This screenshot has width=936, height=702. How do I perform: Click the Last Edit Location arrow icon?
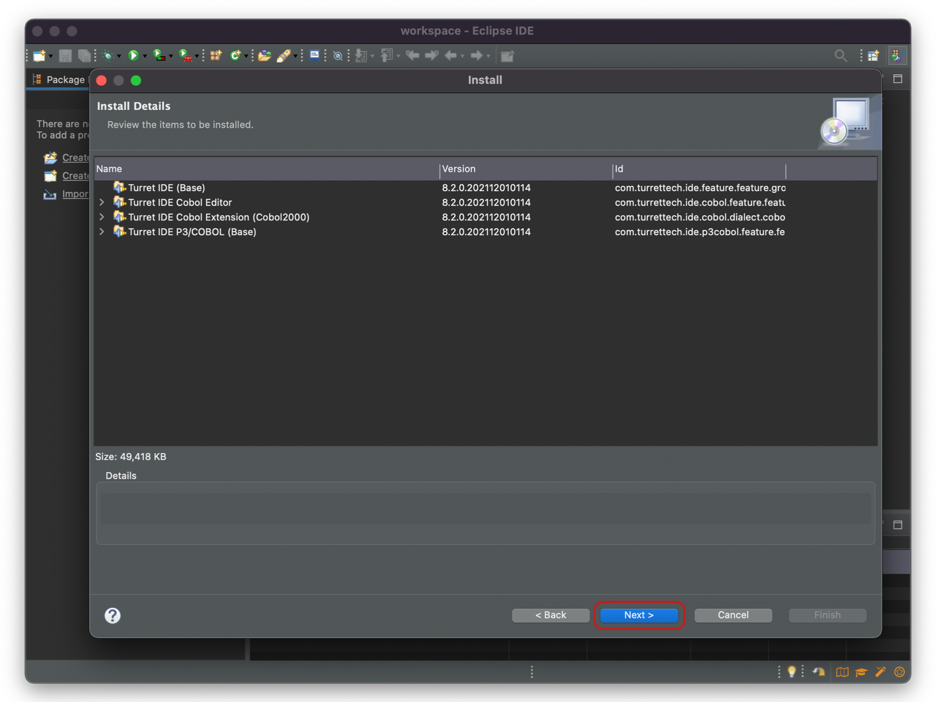click(x=412, y=56)
